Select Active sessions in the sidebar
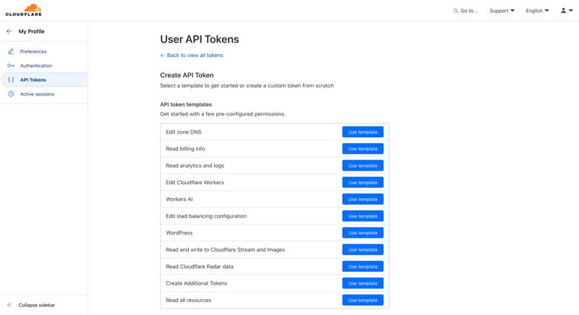Image resolution: width=579 pixels, height=315 pixels. pyautogui.click(x=37, y=94)
